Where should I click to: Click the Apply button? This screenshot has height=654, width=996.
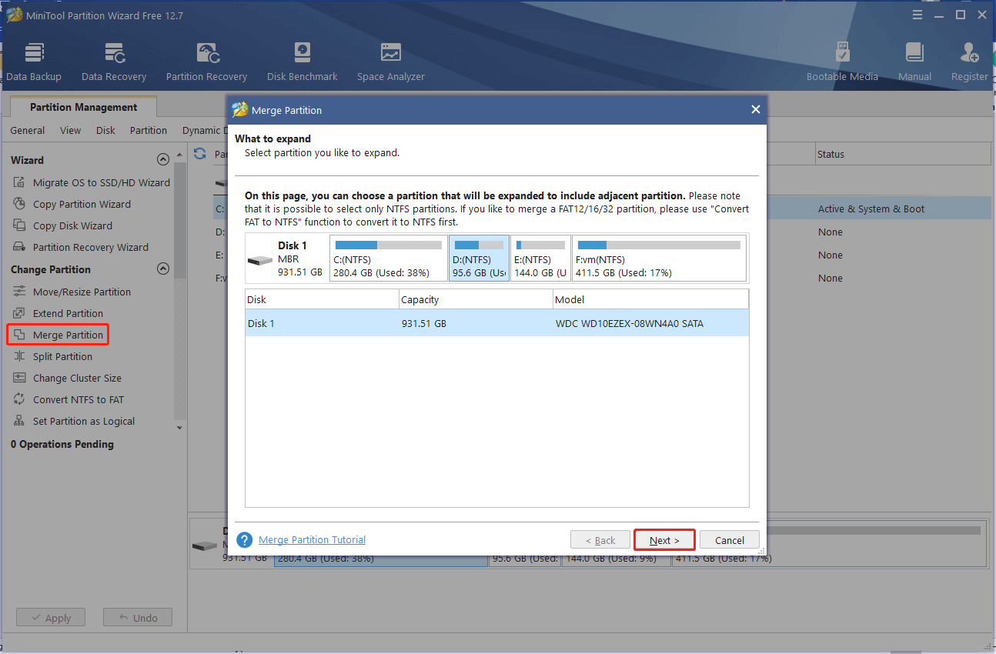pyautogui.click(x=49, y=618)
